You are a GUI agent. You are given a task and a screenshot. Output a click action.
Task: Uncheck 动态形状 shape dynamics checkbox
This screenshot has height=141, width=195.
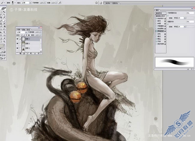pyautogui.click(x=157, y=18)
